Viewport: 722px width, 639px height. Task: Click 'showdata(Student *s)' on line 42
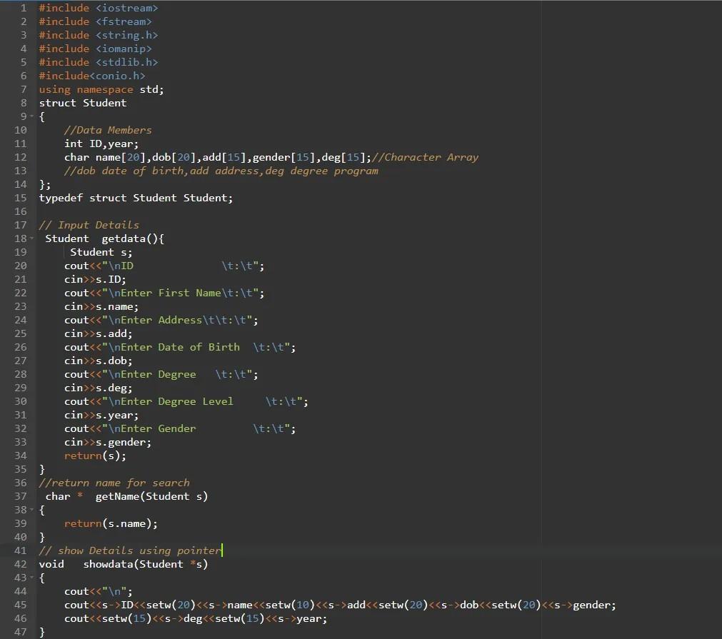[146, 564]
